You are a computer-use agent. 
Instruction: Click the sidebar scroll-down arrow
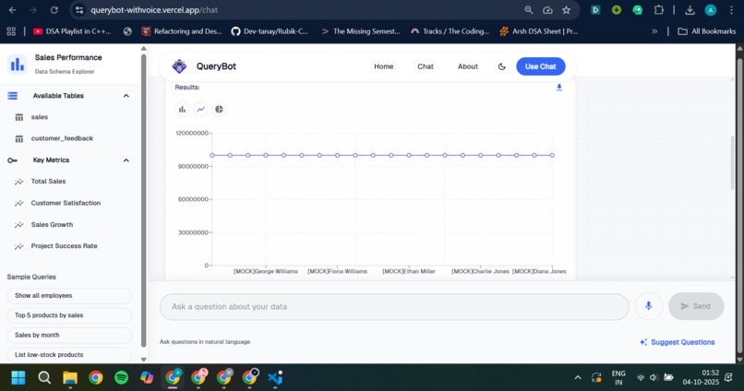click(x=144, y=360)
